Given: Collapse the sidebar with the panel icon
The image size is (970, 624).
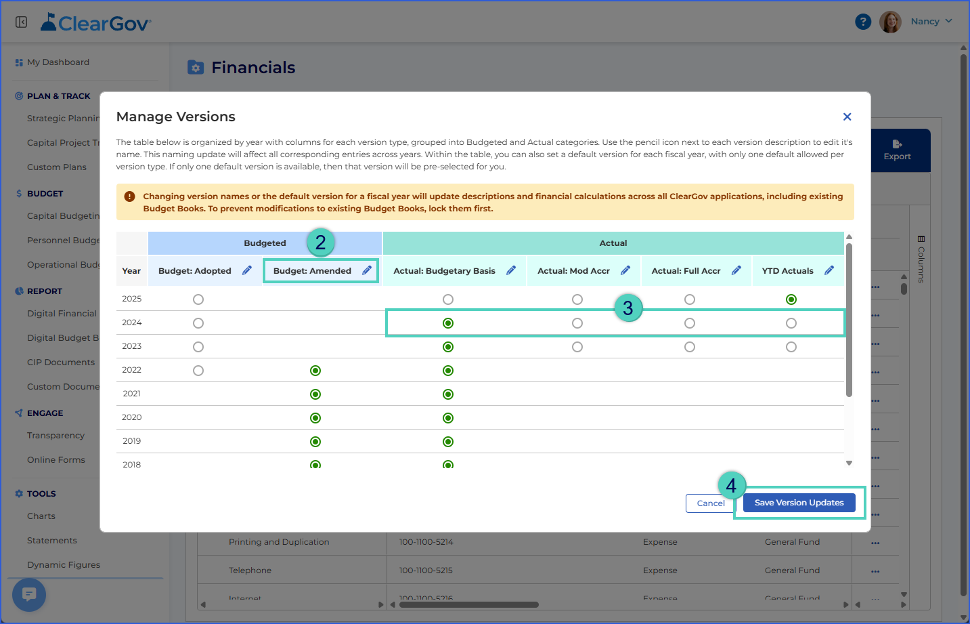Looking at the screenshot, I should pos(22,22).
